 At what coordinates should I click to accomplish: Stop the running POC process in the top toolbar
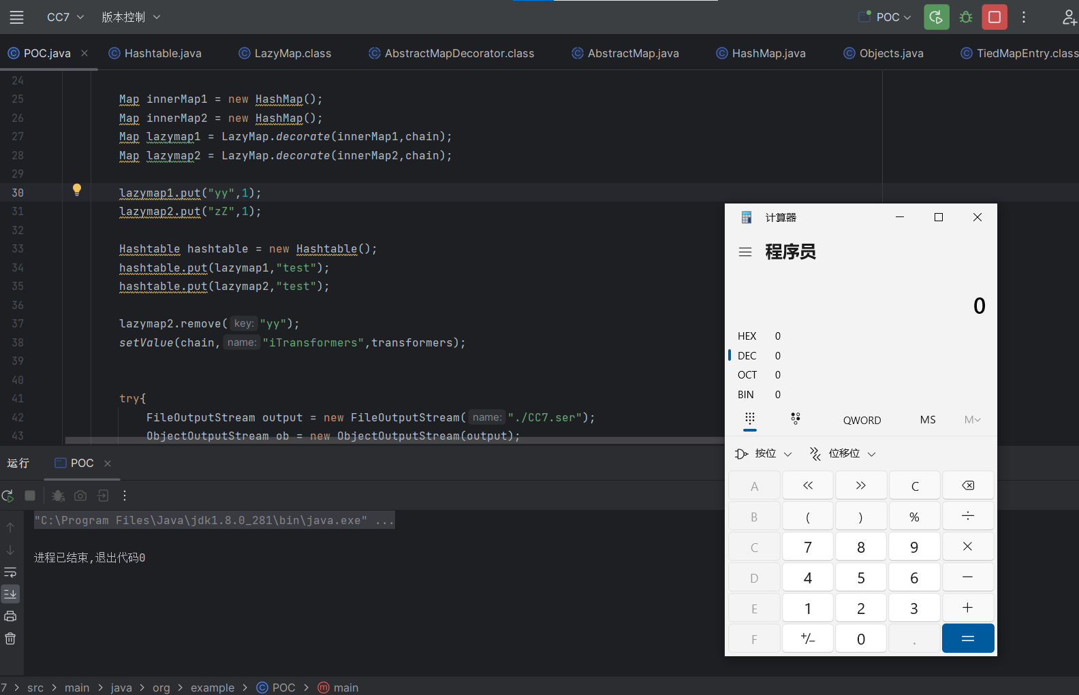tap(995, 17)
